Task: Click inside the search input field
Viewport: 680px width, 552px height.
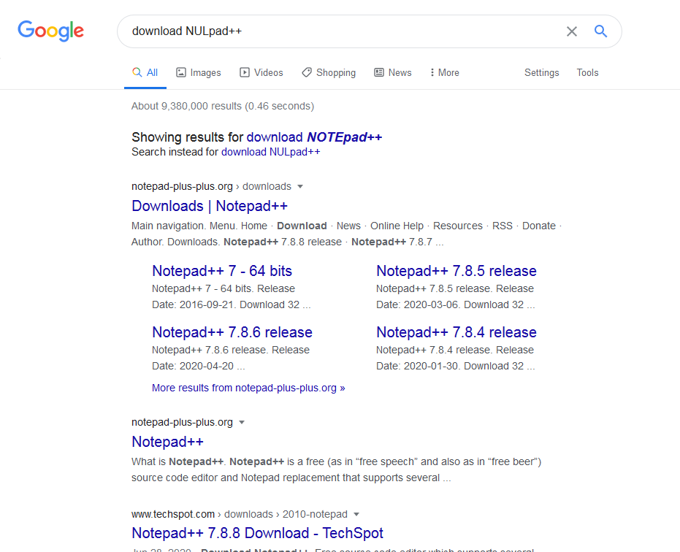Action: tap(329, 31)
